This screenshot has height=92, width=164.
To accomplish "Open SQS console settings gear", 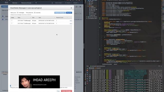I will pyautogui.click(x=80, y=7).
